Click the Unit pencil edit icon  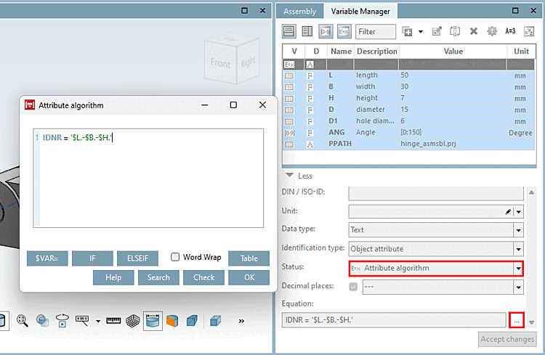(508, 211)
